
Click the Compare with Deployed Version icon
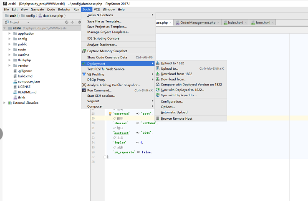click(x=157, y=84)
